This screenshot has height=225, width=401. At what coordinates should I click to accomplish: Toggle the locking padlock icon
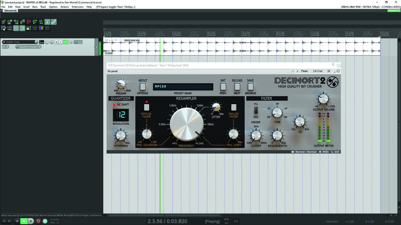(28, 28)
